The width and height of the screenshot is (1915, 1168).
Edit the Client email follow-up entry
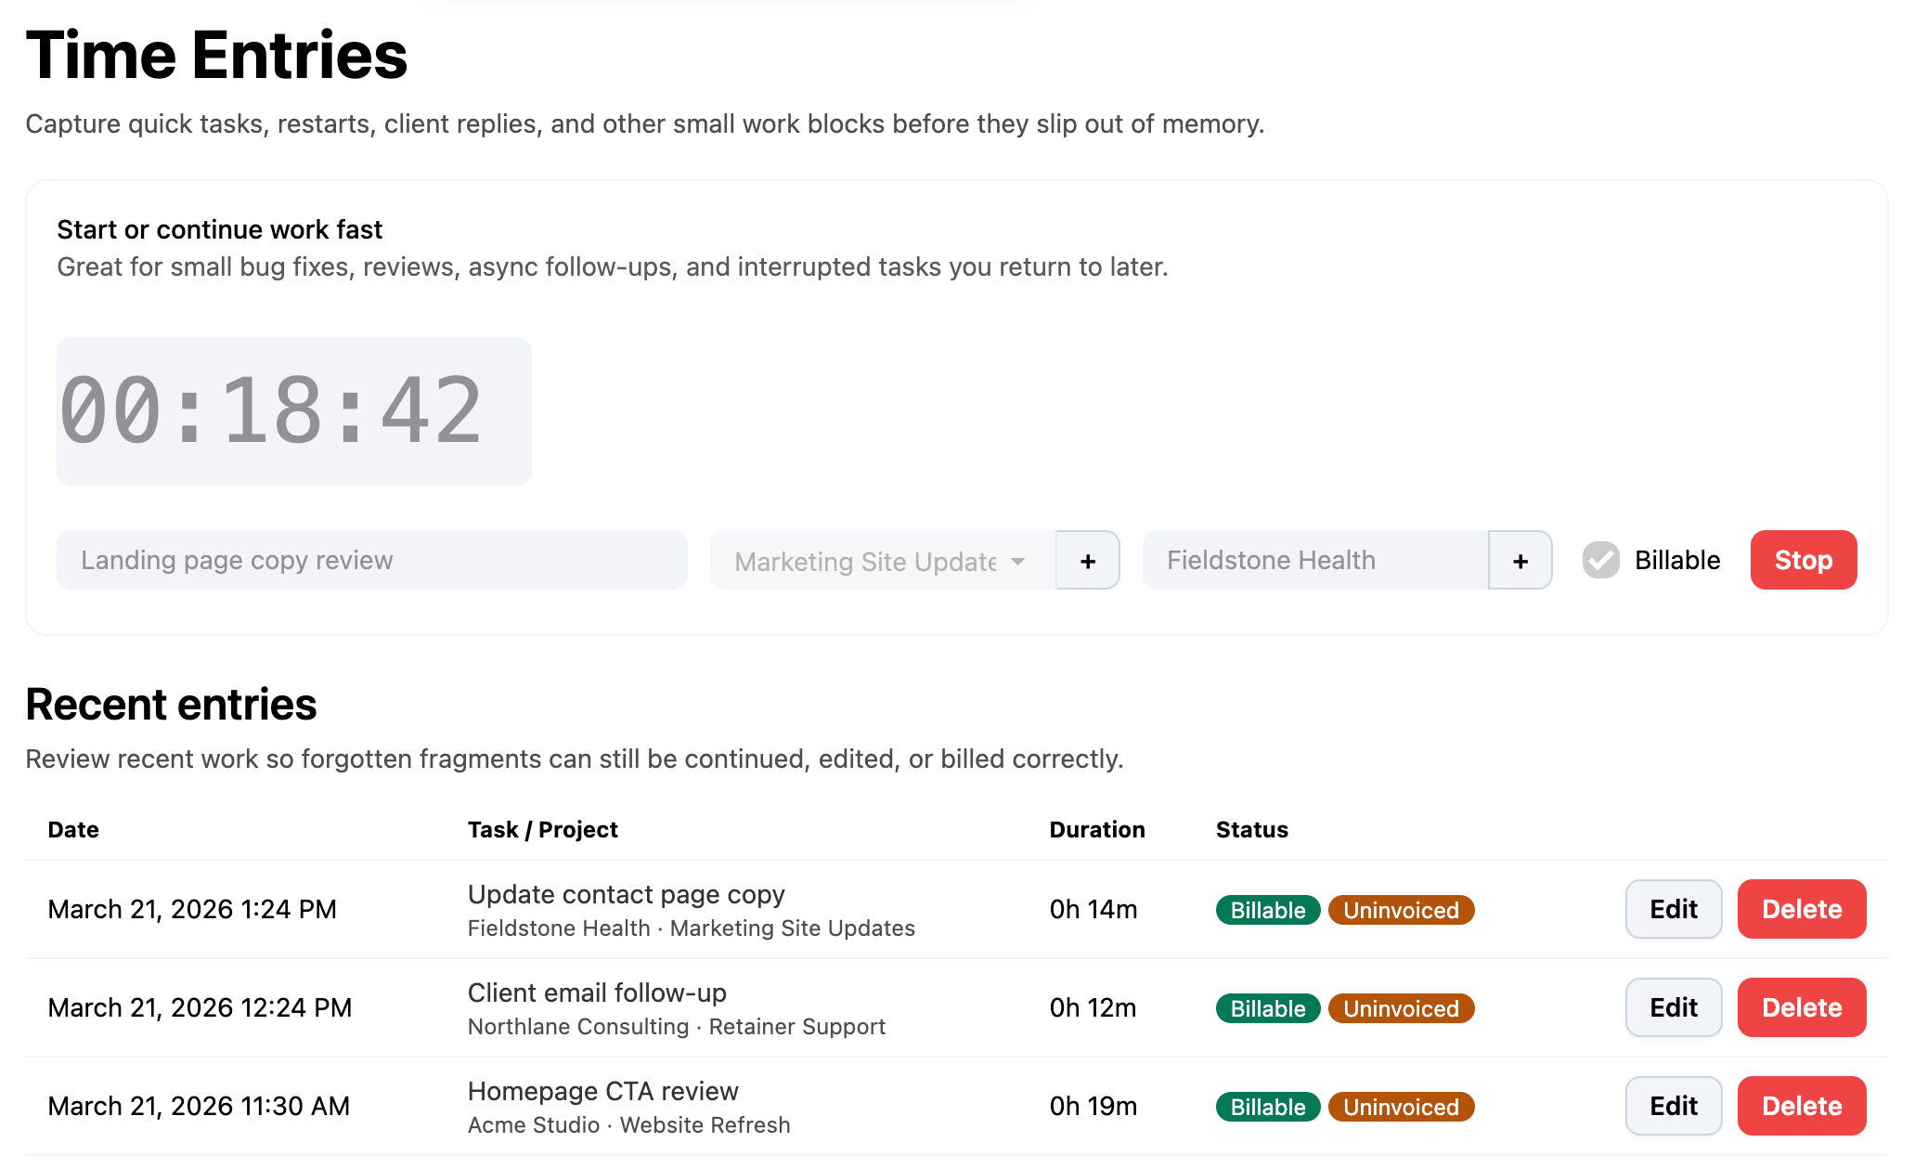[x=1673, y=1007]
